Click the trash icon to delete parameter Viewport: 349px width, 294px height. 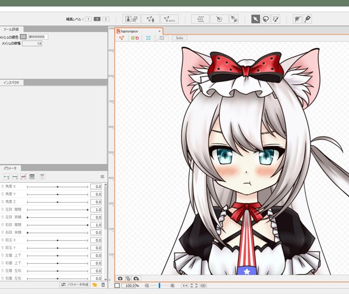point(103,285)
